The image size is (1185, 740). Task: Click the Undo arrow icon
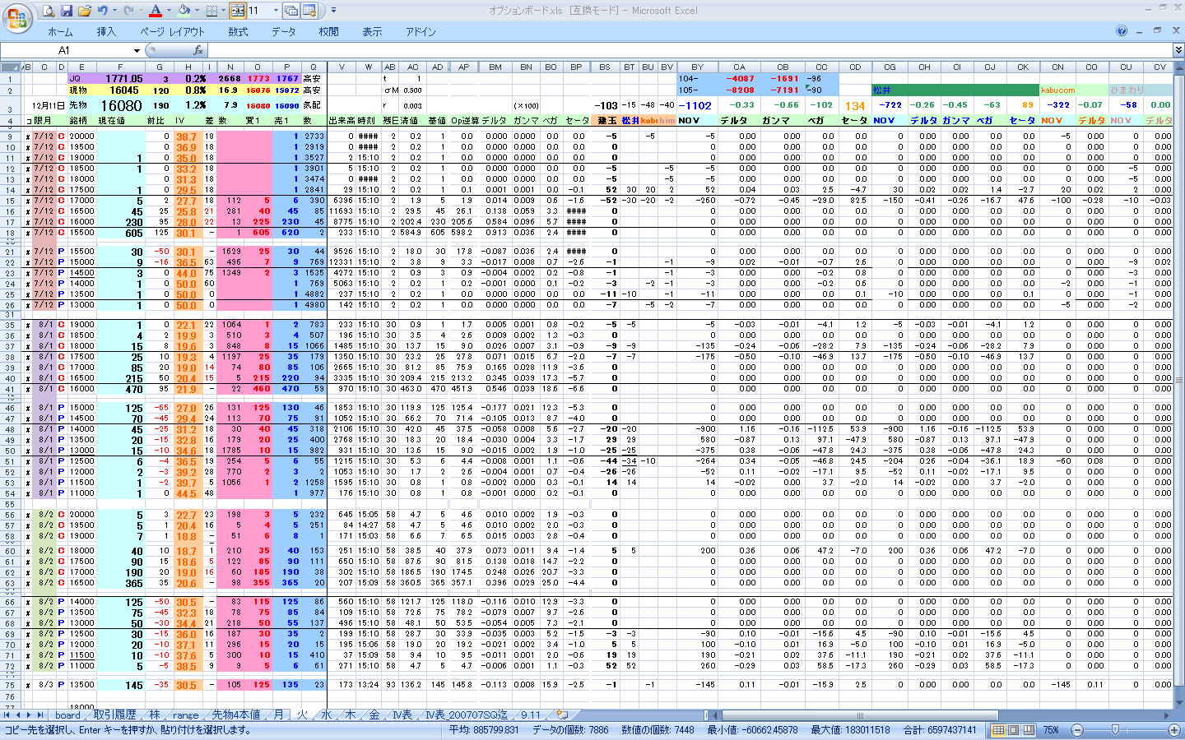click(103, 11)
